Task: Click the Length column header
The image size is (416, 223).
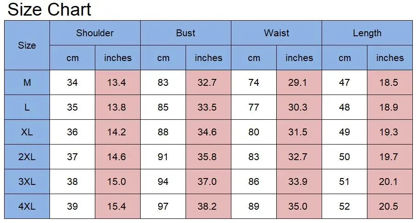Action: [367, 33]
